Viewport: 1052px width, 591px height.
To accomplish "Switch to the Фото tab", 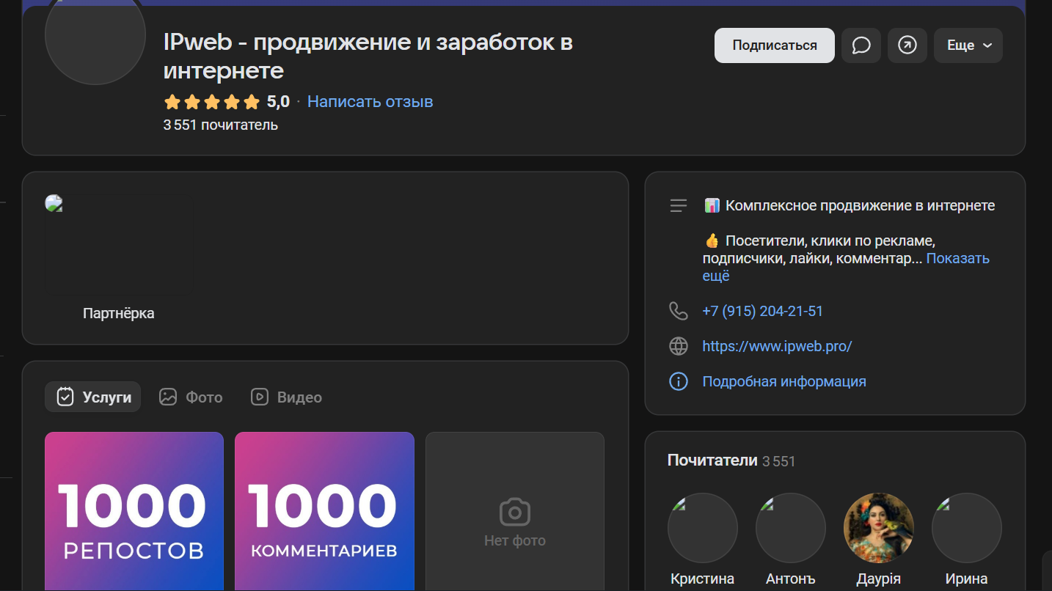I will (191, 397).
